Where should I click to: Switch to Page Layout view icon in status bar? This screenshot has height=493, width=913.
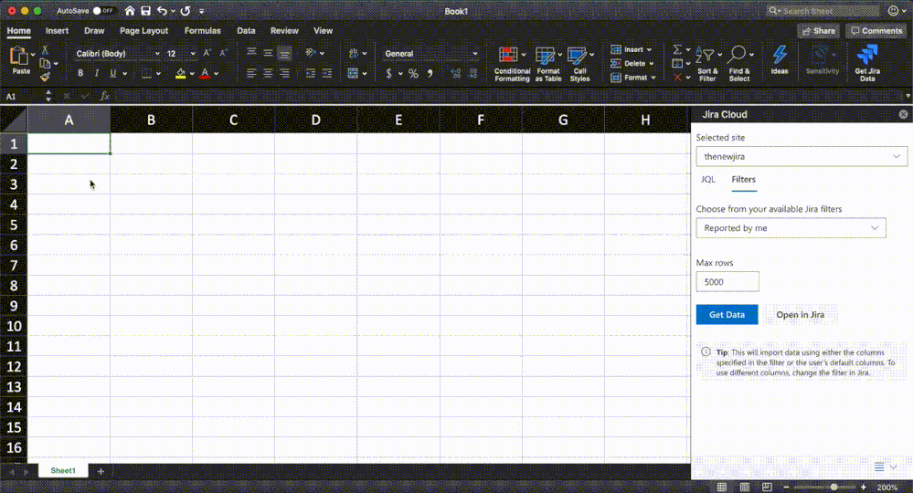coord(744,488)
